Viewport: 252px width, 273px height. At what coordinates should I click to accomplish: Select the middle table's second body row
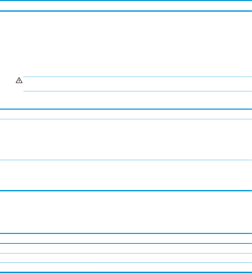pyautogui.click(x=126, y=175)
